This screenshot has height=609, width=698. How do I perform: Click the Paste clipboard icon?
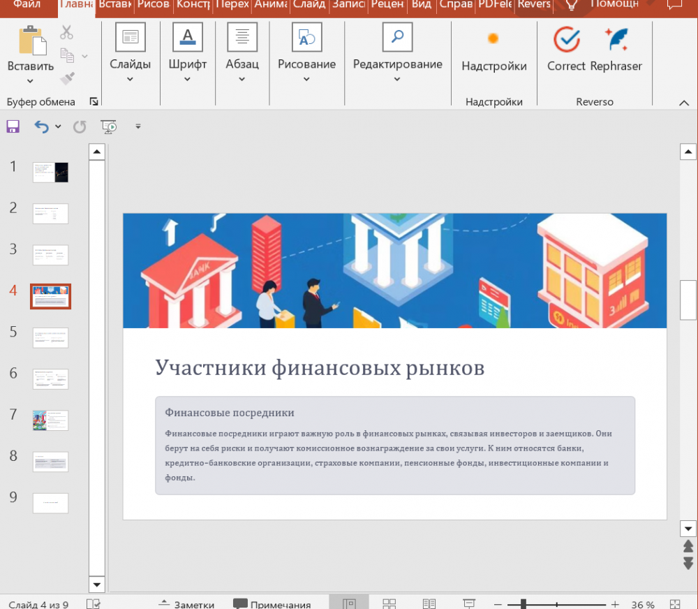coord(31,41)
